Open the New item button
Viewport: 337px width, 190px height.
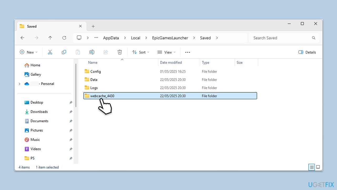[28, 52]
